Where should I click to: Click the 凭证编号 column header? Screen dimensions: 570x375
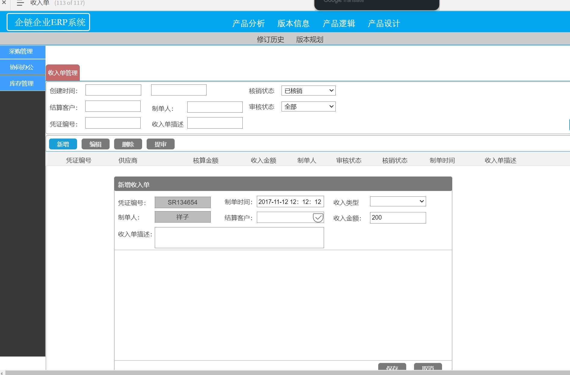79,160
